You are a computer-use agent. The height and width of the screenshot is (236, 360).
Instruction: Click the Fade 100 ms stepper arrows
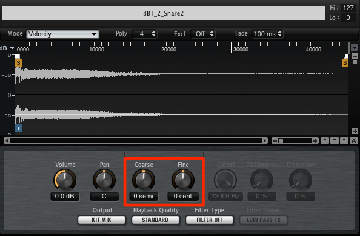pos(279,34)
